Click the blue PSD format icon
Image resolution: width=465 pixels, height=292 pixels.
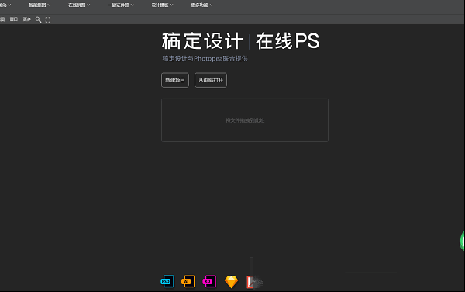167,281
